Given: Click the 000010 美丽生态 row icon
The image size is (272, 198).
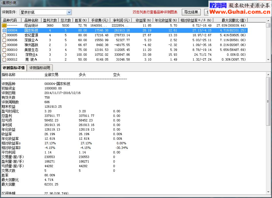Looking at the screenshot, I should (x=4, y=50).
